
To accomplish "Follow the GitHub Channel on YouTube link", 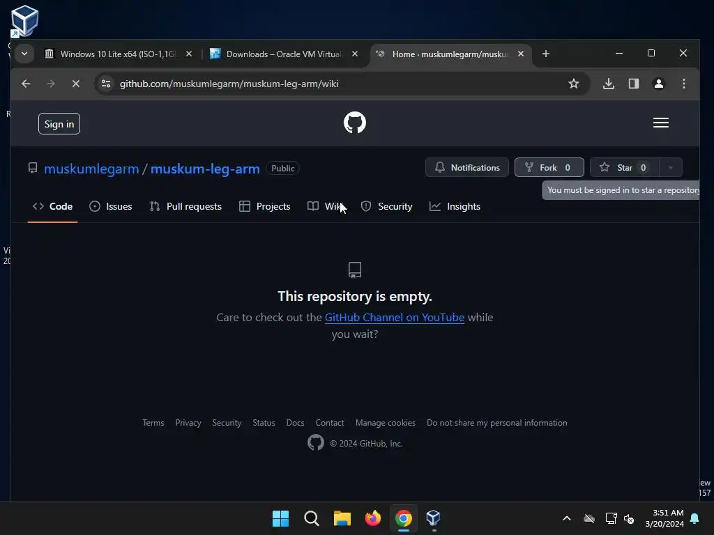I will [x=395, y=318].
